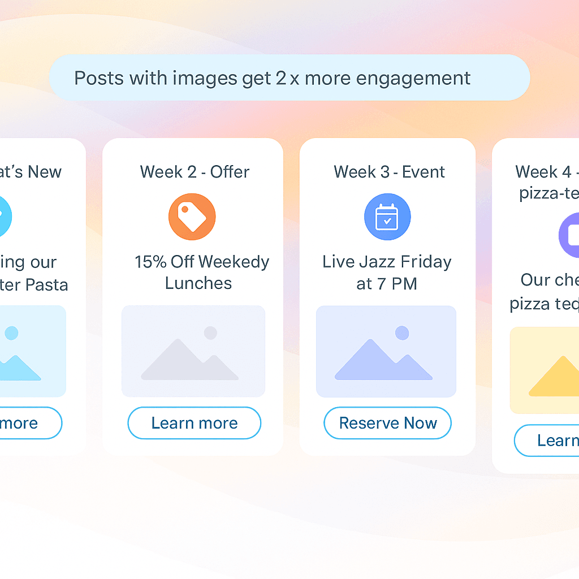Select the 'Week 2 - Offer' heading
The image size is (579, 579).
[195, 172]
